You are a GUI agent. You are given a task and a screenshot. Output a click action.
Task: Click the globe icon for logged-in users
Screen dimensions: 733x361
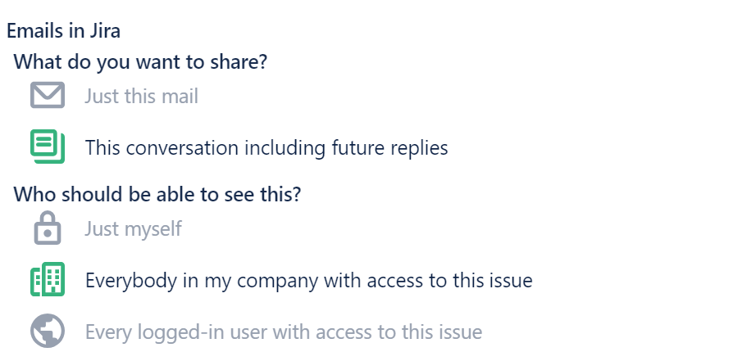(48, 331)
